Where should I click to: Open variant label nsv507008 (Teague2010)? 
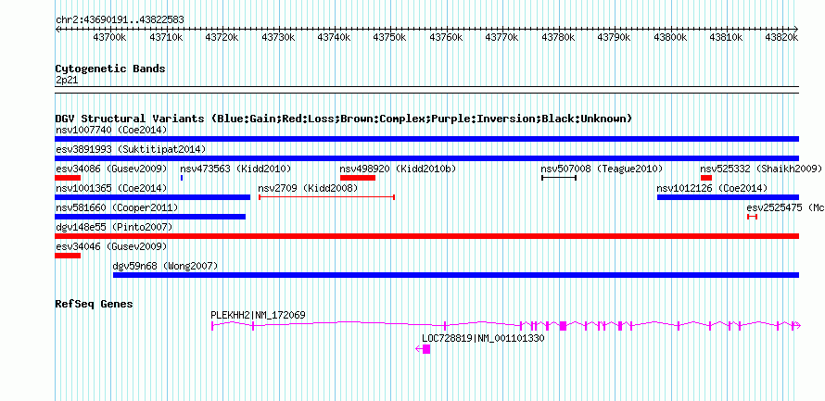coord(602,169)
